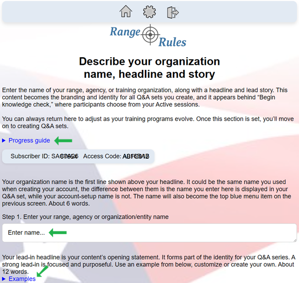
Task: Go to the Home icon
Action: 126,11
